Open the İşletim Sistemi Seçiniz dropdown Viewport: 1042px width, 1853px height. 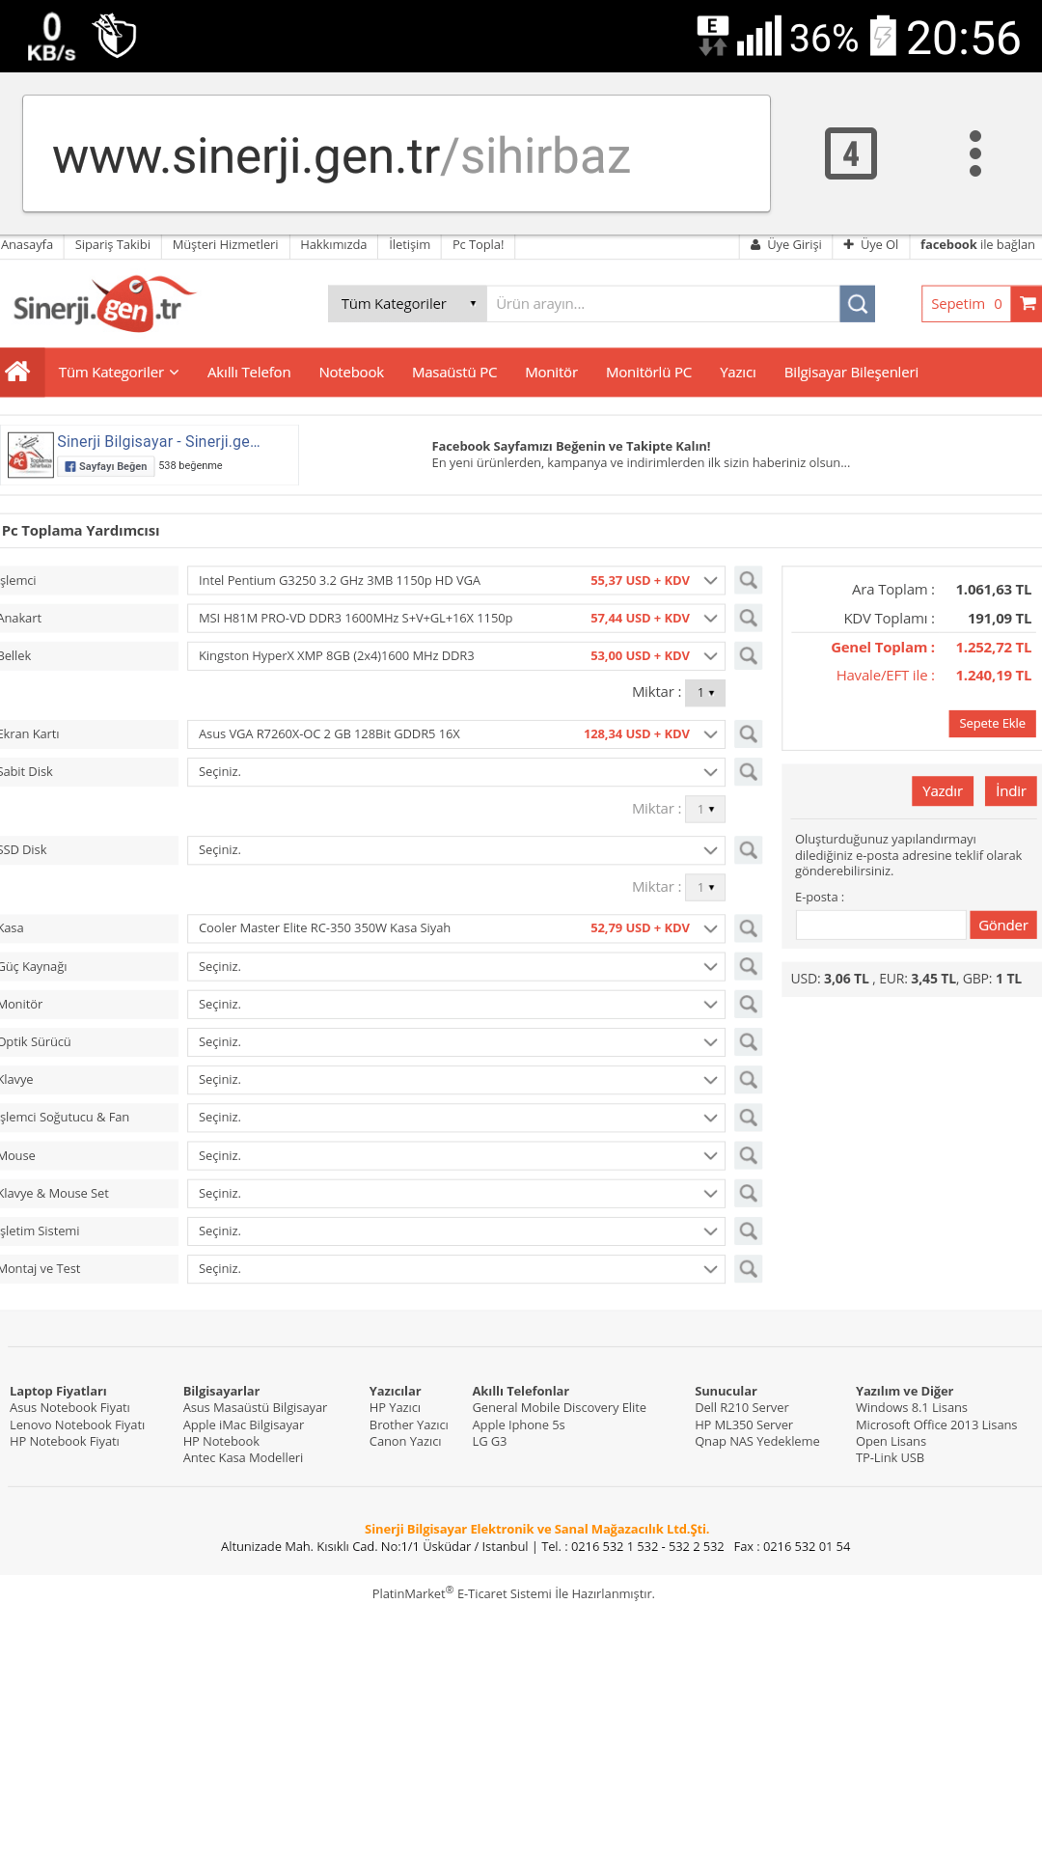(456, 1231)
